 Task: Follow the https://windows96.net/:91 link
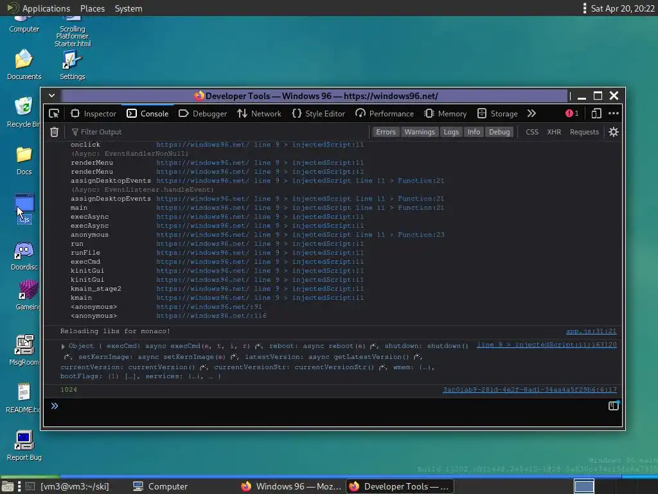(x=209, y=307)
